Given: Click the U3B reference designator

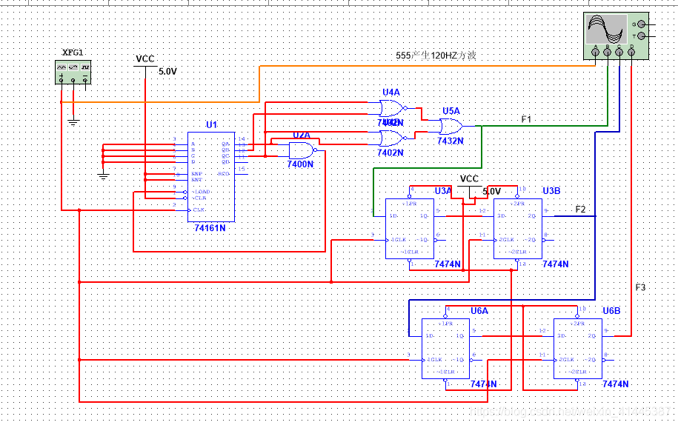Looking at the screenshot, I should [x=551, y=190].
